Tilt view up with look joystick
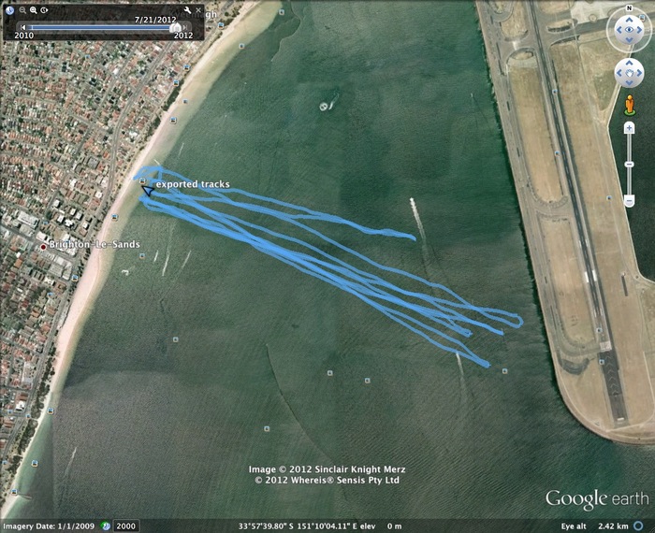The width and height of the screenshot is (655, 533). [629, 20]
